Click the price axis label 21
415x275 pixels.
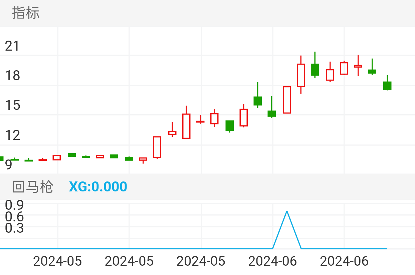click(13, 46)
